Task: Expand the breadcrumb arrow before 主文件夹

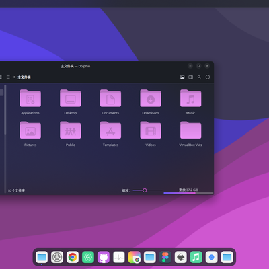Action: coord(14,77)
